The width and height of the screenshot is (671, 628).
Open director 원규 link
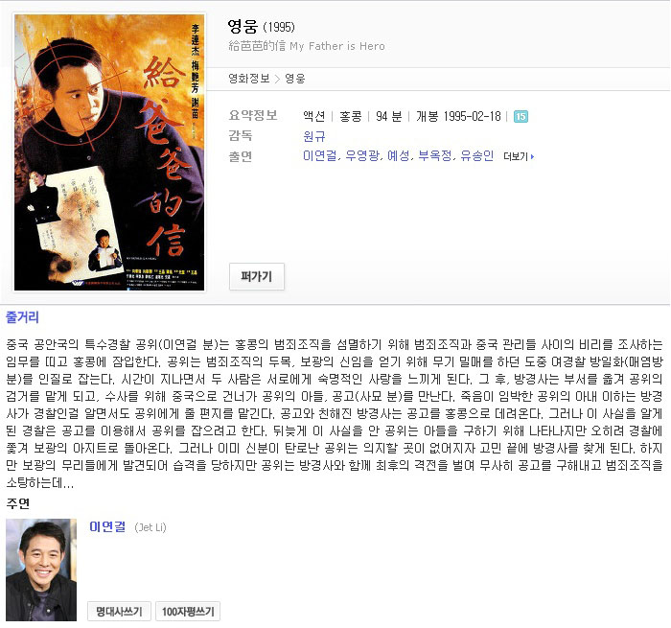click(x=314, y=136)
